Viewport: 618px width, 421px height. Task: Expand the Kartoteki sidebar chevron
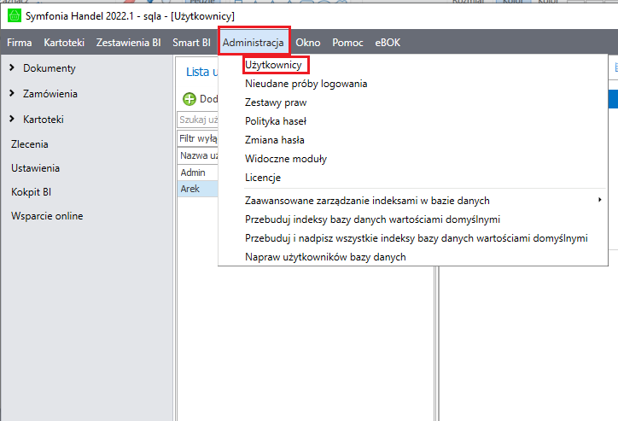(x=12, y=120)
